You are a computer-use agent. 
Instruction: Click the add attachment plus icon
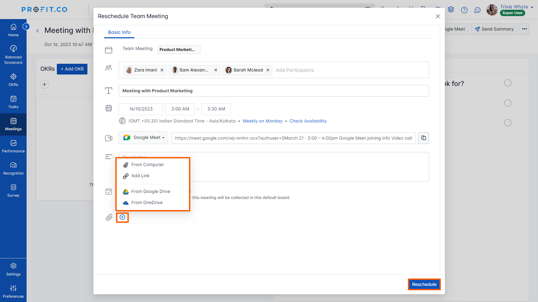click(122, 217)
